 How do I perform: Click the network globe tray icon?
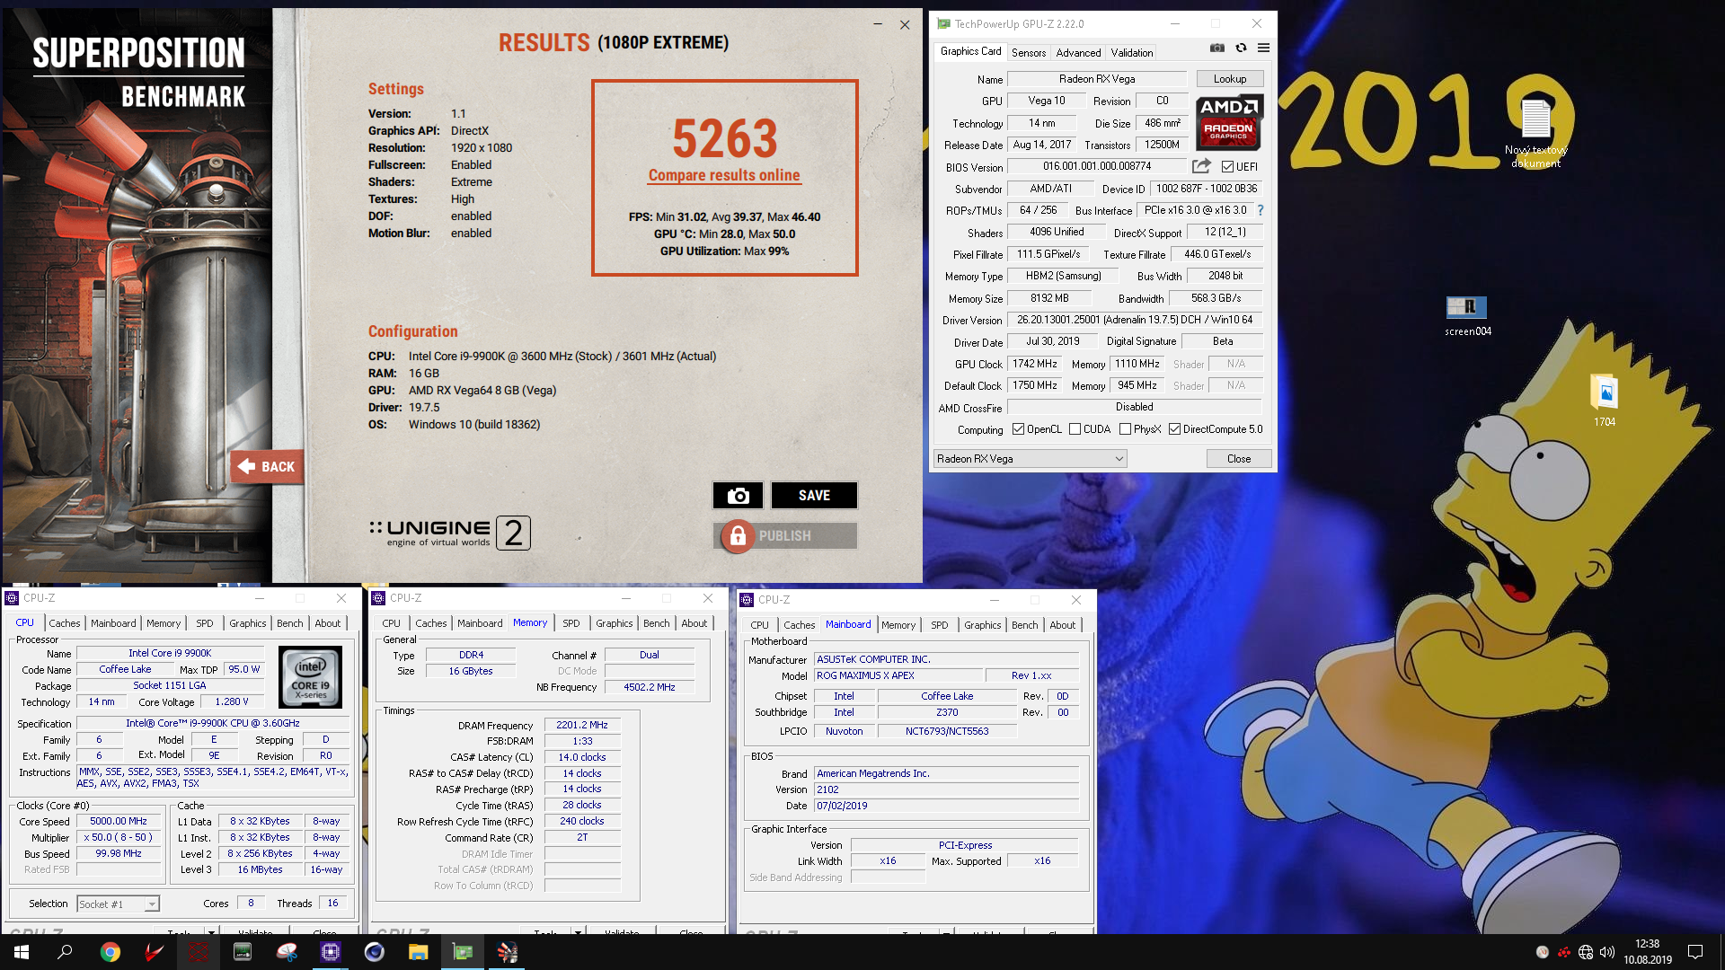(1586, 952)
